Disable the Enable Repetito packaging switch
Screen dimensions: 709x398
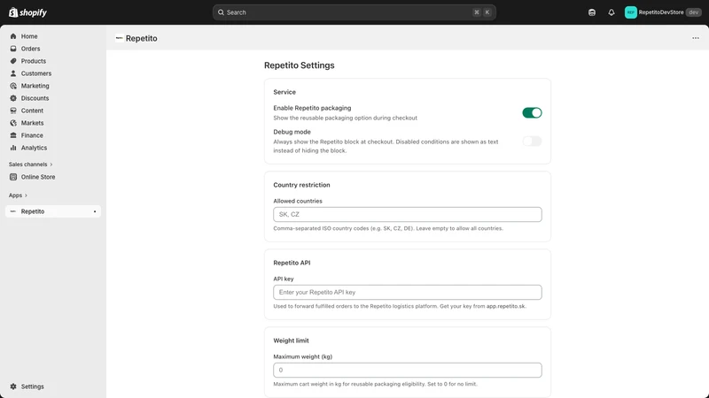point(532,113)
